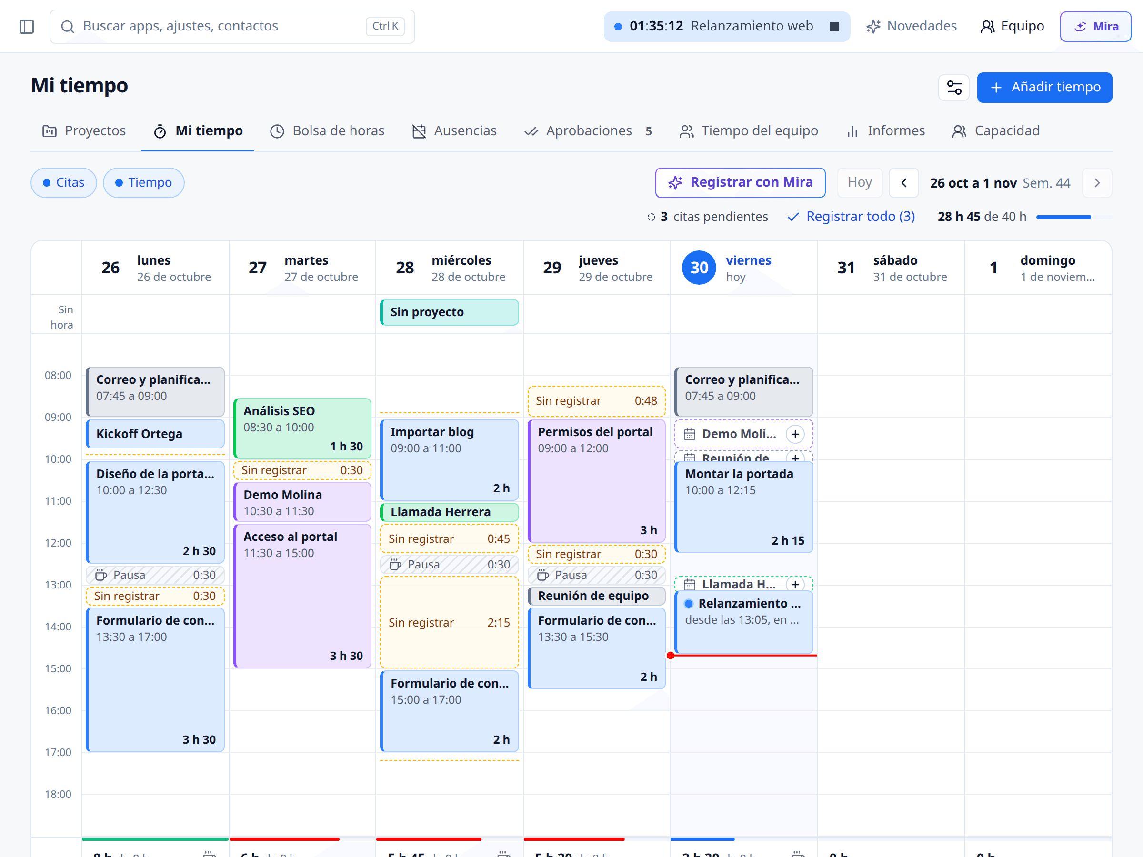Click the miércoles Pausa coffee cup icon
Image resolution: width=1143 pixels, height=857 pixels.
395,565
